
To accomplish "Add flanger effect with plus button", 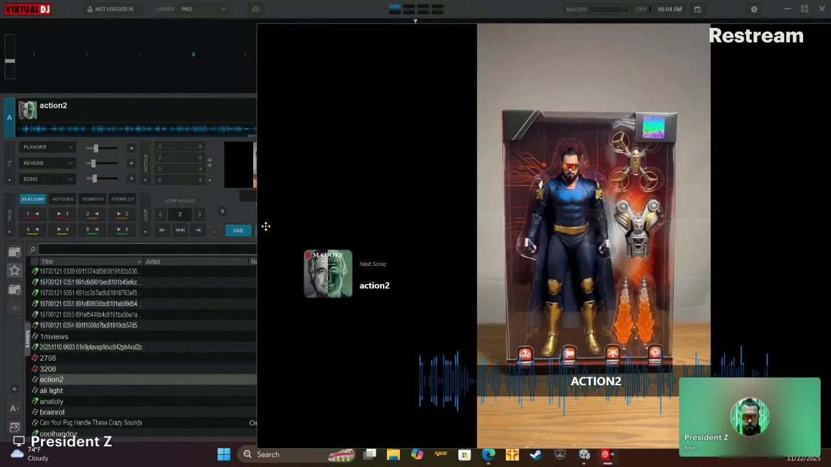I will (x=131, y=148).
